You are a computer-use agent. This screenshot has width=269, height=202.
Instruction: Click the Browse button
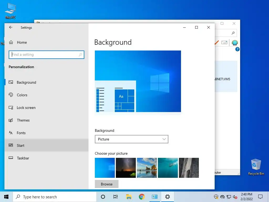click(107, 184)
